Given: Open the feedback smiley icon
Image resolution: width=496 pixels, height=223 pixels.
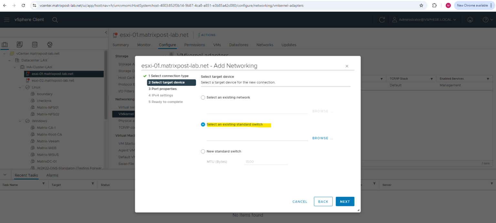Looking at the screenshot, I should 470,19.
